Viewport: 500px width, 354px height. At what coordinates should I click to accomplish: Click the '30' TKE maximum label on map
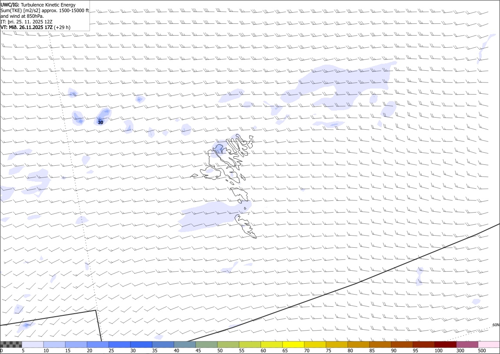[100, 122]
